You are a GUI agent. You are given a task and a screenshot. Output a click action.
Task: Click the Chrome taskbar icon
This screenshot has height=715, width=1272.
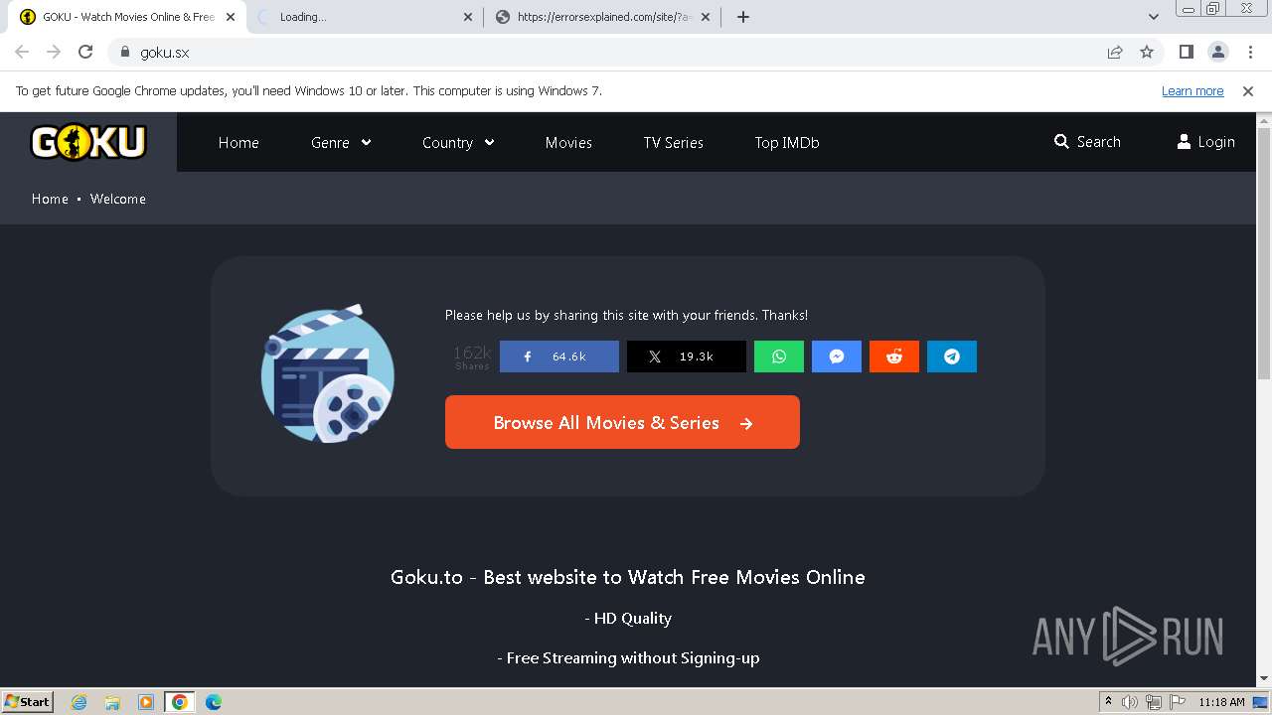(x=180, y=702)
